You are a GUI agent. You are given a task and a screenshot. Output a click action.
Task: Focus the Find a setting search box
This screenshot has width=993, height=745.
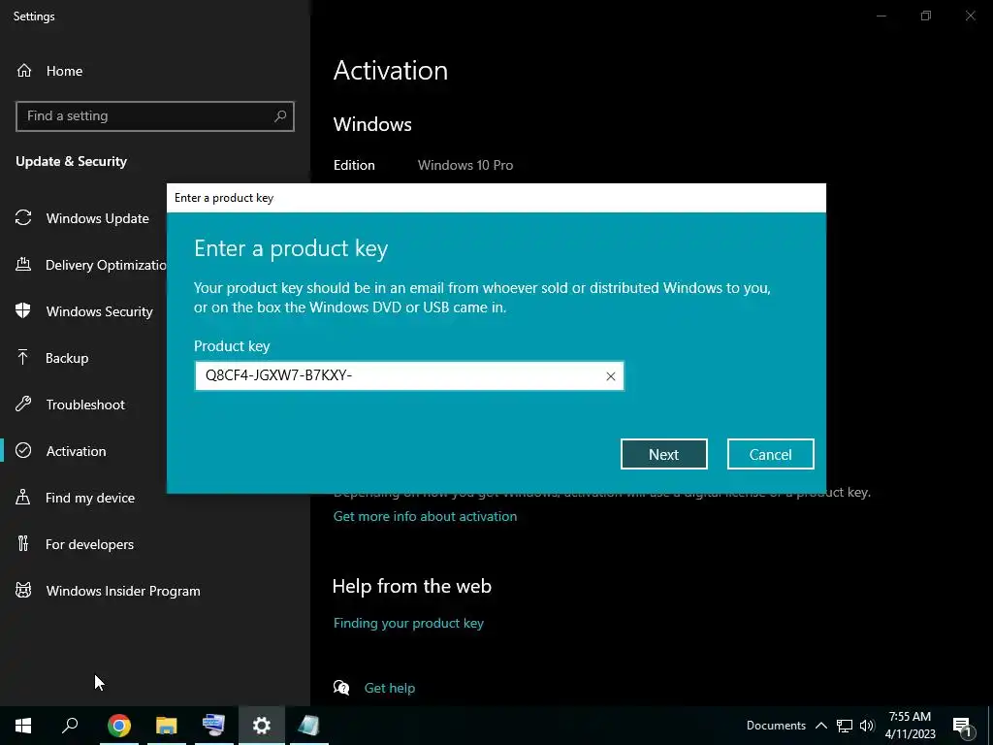[x=155, y=116]
